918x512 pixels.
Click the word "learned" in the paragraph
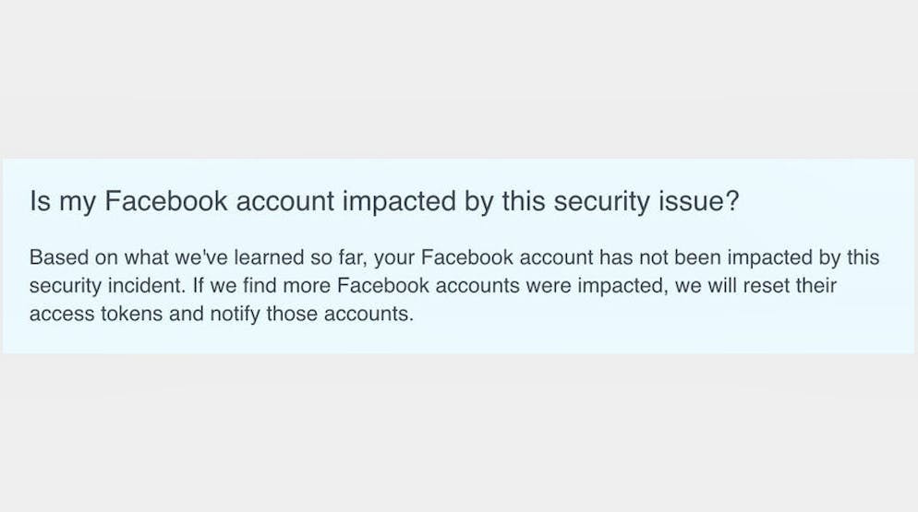(261, 257)
